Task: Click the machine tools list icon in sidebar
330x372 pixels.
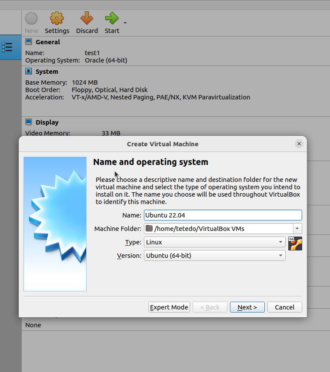Action: (x=7, y=47)
